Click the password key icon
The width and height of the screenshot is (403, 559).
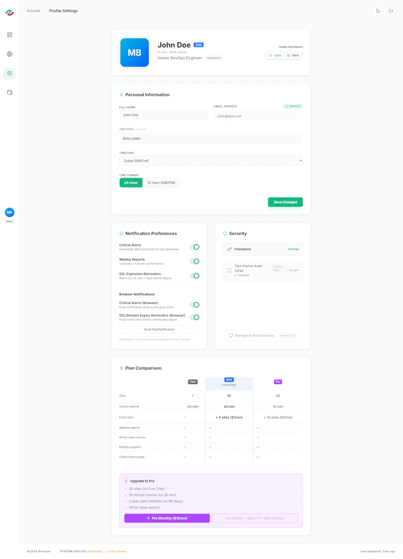tap(229, 249)
